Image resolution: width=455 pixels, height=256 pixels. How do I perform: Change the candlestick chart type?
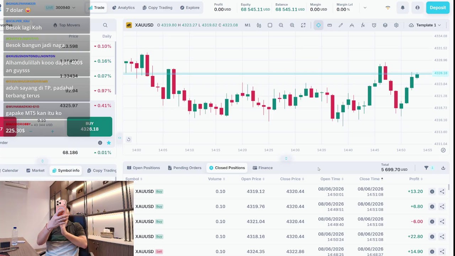point(259,25)
